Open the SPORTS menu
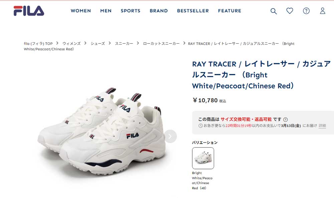334x198 pixels. [x=130, y=11]
